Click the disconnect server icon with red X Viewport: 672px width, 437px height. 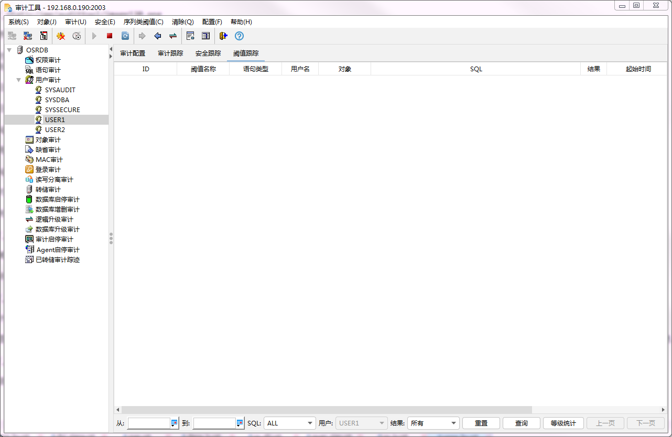click(x=28, y=36)
